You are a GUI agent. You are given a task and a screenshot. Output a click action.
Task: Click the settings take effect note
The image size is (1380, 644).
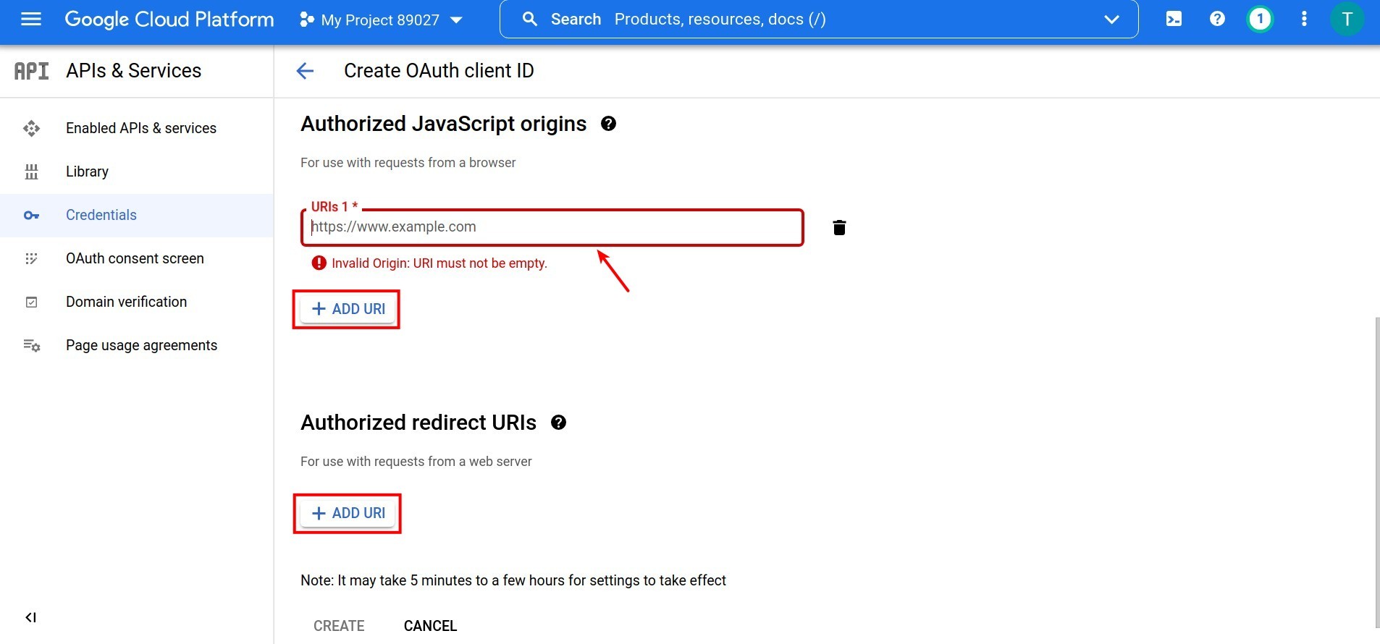coord(513,580)
